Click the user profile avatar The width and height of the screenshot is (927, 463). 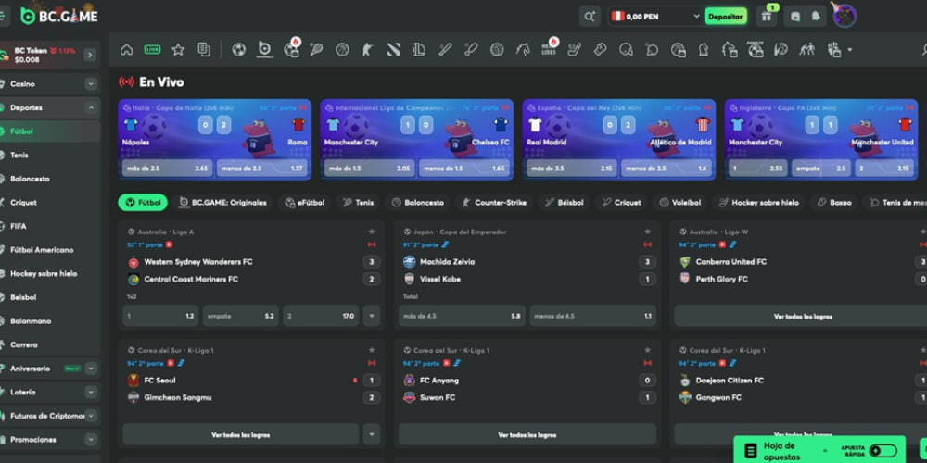[844, 16]
